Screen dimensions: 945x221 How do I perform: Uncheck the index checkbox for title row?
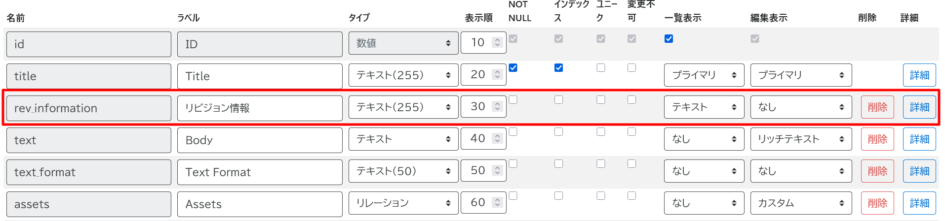558,68
